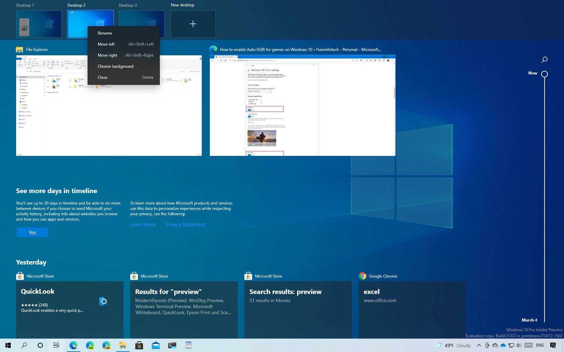Screen dimensions: 564x352
Task: Add a New desktop with plus tile
Action: pos(193,24)
